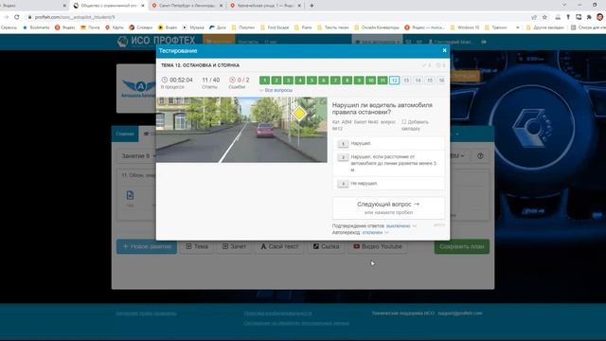Viewport: 606px width, 341px height.
Task: Click the document file icon in the lesson card
Action: (130, 195)
